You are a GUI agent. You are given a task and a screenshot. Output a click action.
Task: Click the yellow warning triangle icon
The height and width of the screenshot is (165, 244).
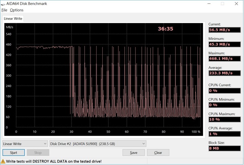click(x=3, y=161)
